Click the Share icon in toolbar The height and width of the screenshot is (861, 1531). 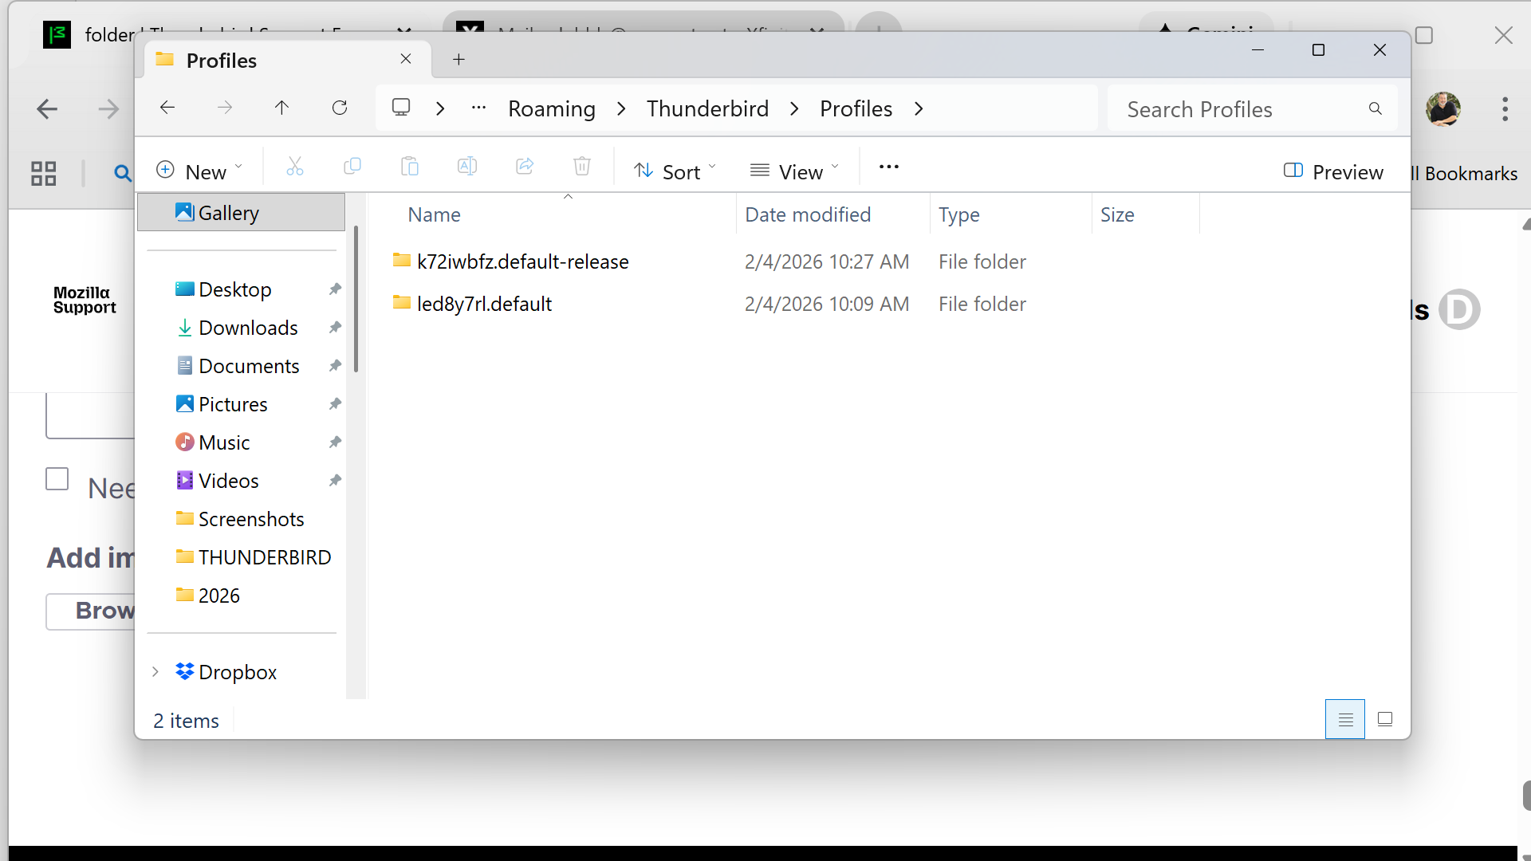click(525, 166)
